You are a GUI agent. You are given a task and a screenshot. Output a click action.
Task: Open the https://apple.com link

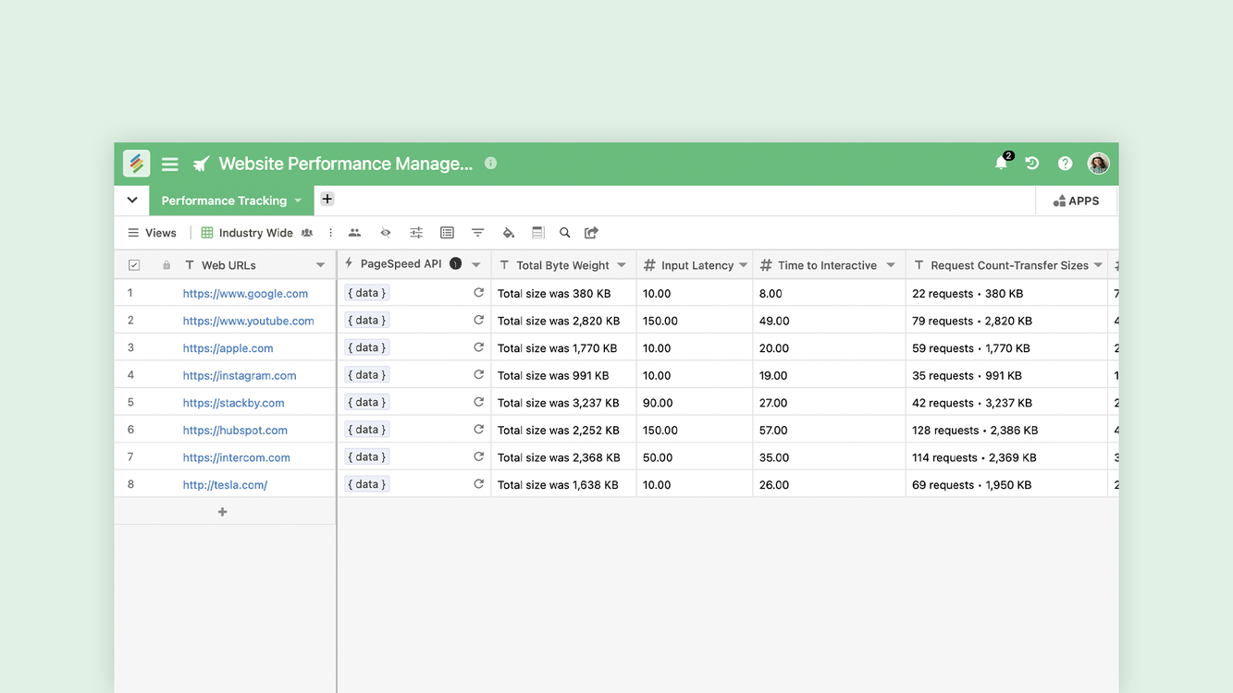(x=228, y=348)
